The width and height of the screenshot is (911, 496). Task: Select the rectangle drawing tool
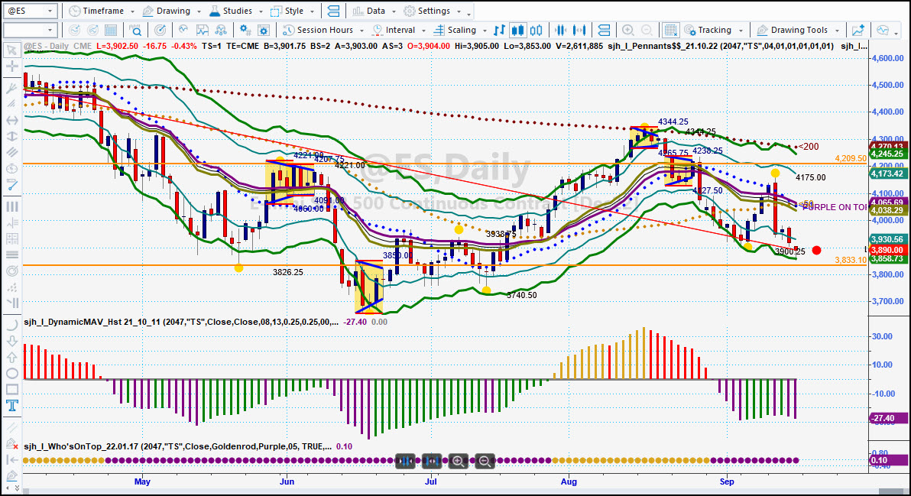[11, 390]
